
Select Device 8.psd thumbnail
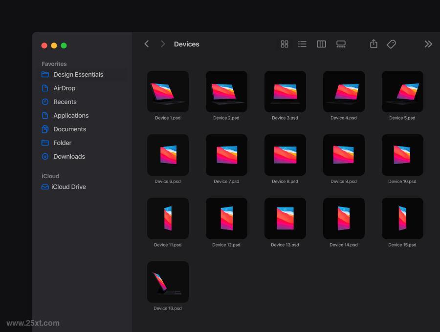tap(285, 155)
